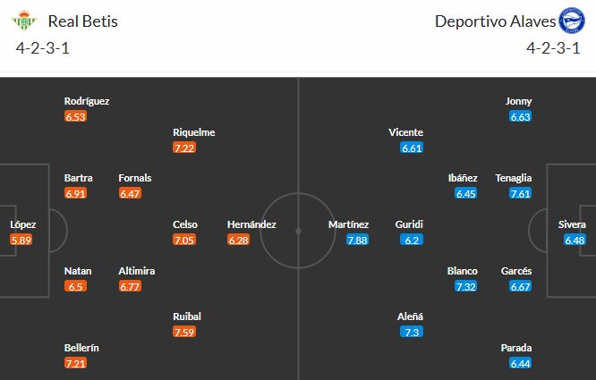
Task: Open the Real Betis team name link
Action: click(83, 21)
